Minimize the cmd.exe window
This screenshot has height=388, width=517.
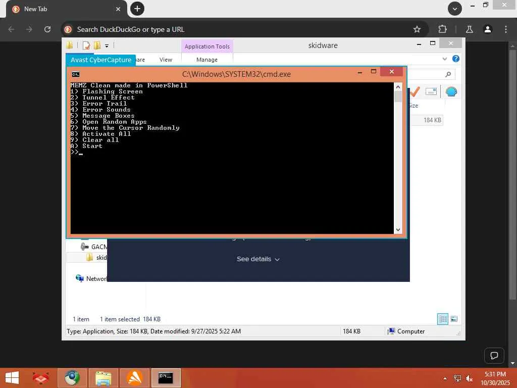(x=360, y=72)
